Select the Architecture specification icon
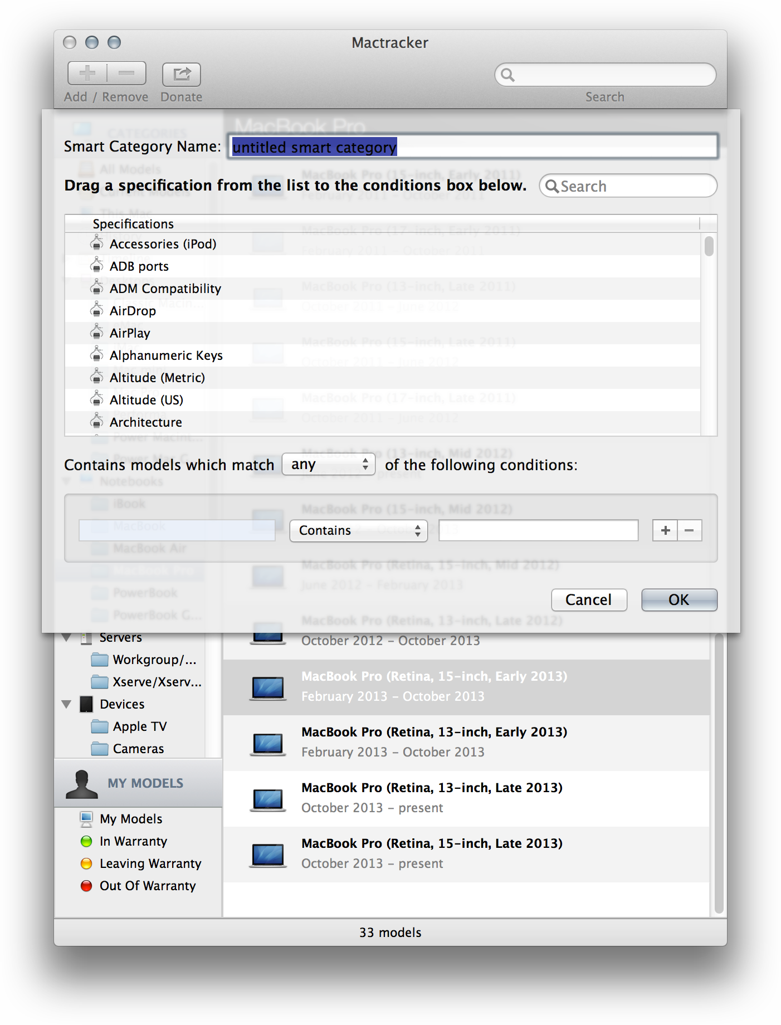The height and width of the screenshot is (1025, 781). [x=97, y=422]
